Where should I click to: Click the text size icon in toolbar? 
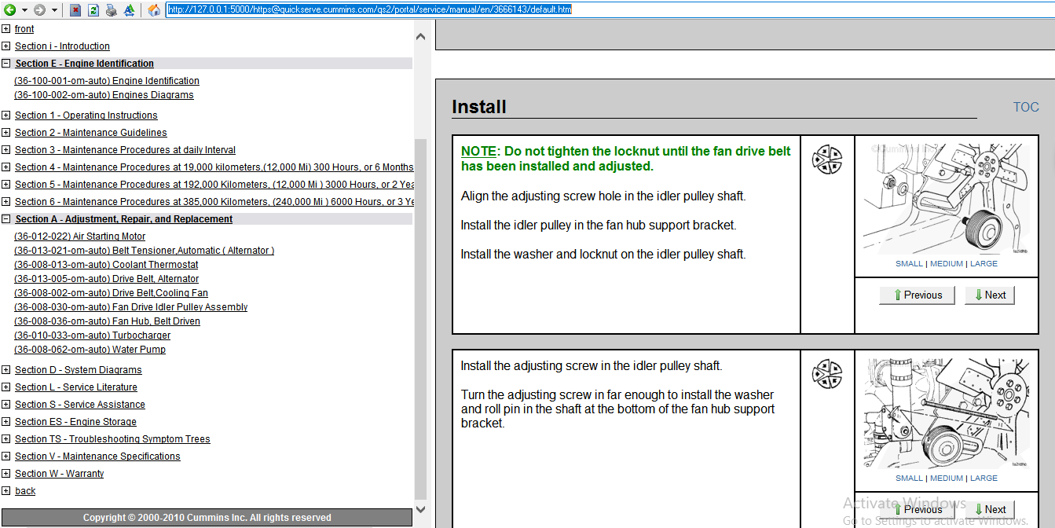(128, 10)
